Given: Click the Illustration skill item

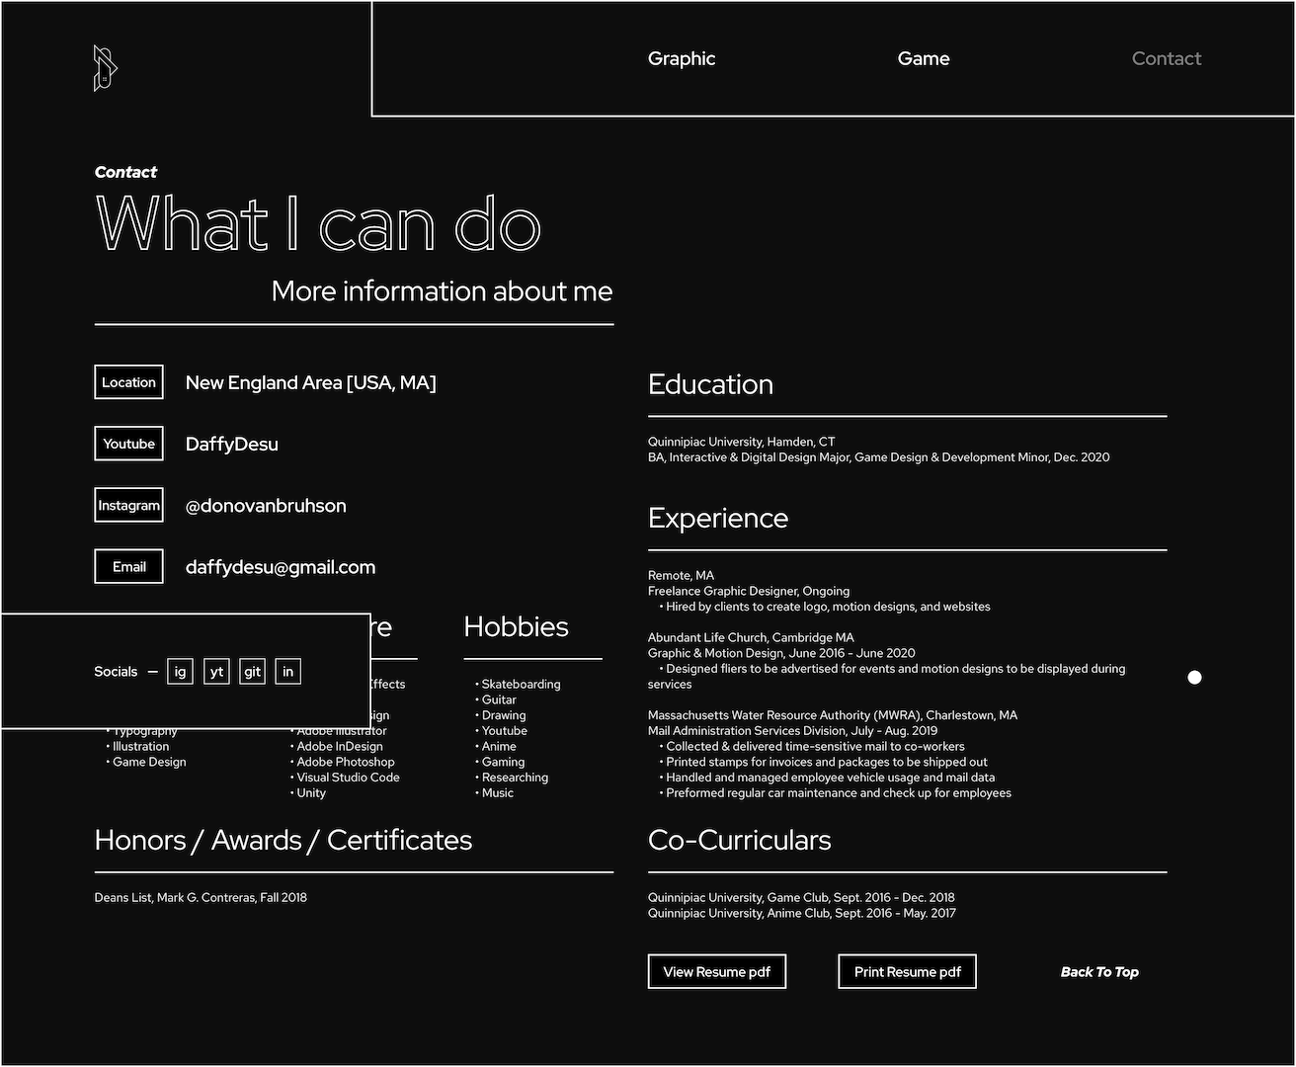Looking at the screenshot, I should tap(137, 746).
